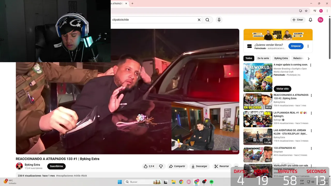Open options for REACCIONANDO A ATRAPADOS #2
This screenshot has height=186, width=331.
[x=311, y=95]
